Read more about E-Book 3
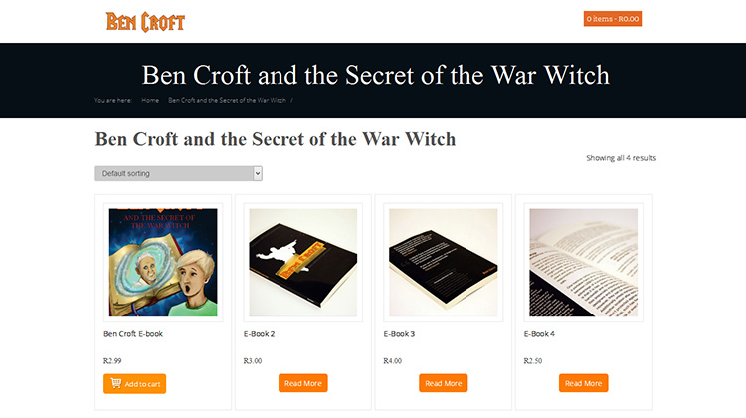This screenshot has height=418, width=746. pyautogui.click(x=444, y=383)
